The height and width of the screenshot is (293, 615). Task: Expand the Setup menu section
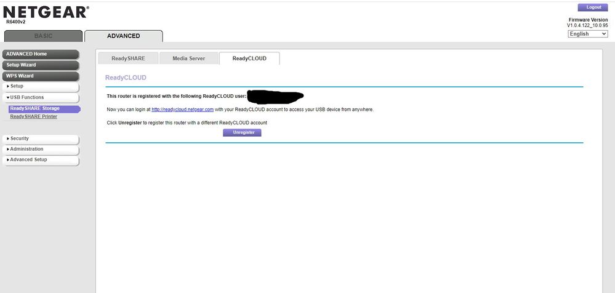coord(41,86)
